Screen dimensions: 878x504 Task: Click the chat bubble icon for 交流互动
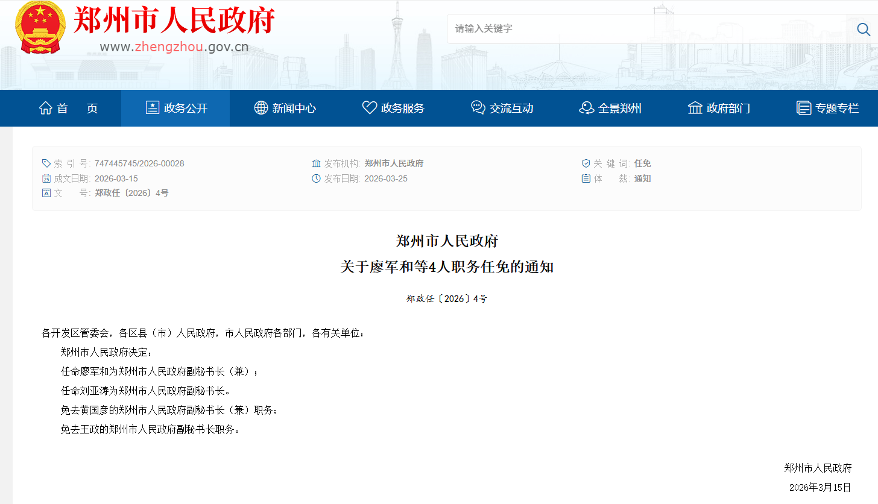478,108
